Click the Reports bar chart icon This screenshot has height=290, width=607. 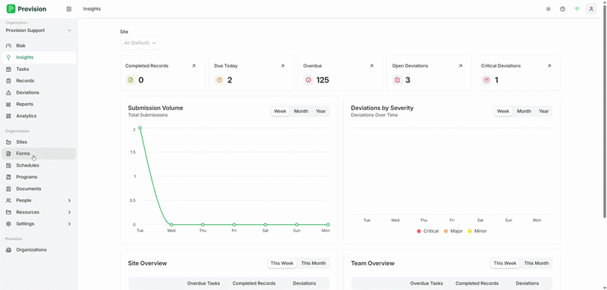pyautogui.click(x=8, y=104)
